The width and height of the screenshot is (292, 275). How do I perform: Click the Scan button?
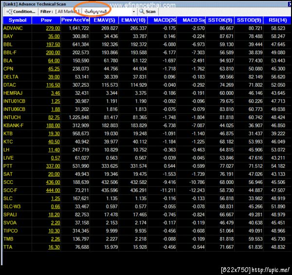[x=147, y=12]
